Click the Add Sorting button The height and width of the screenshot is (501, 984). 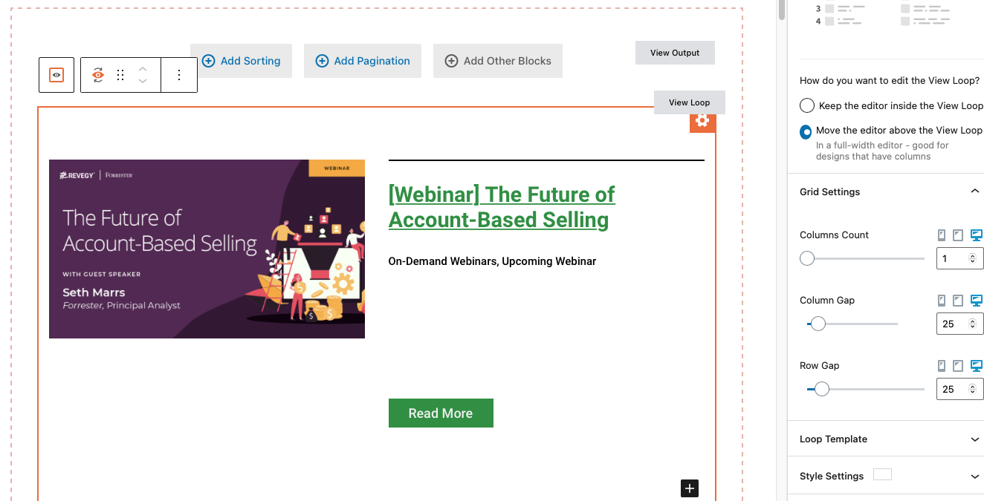[x=241, y=61]
